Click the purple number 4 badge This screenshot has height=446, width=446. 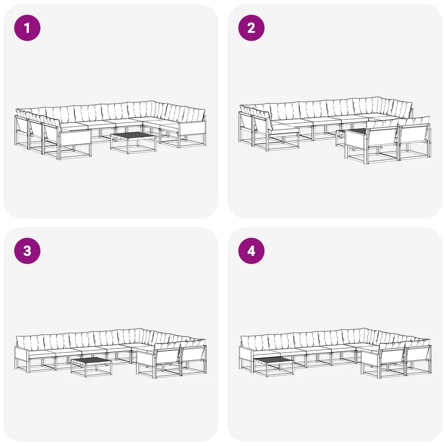tap(251, 251)
